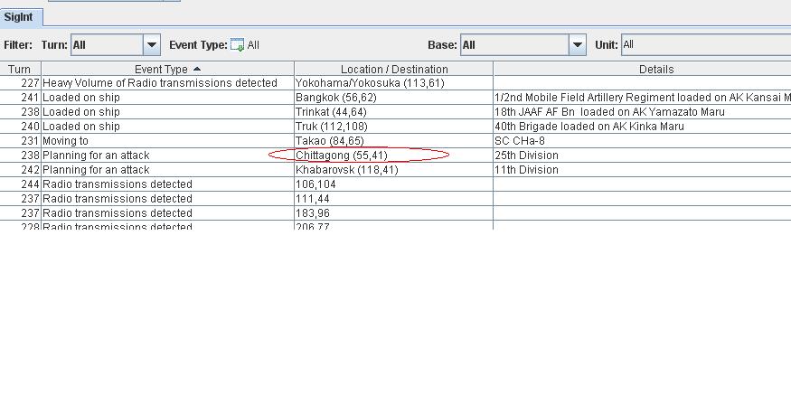
Task: Sort by the Event Type column header
Action: 167,69
